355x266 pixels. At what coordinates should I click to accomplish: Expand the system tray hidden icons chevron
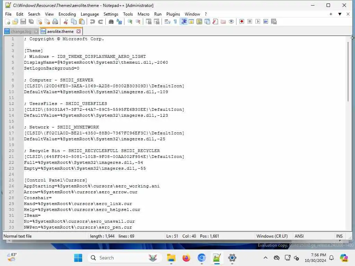(265, 258)
